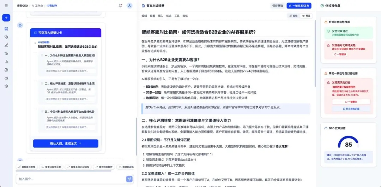
Task: Open the user profile avatar
Action: pyautogui.click(x=129, y=6)
